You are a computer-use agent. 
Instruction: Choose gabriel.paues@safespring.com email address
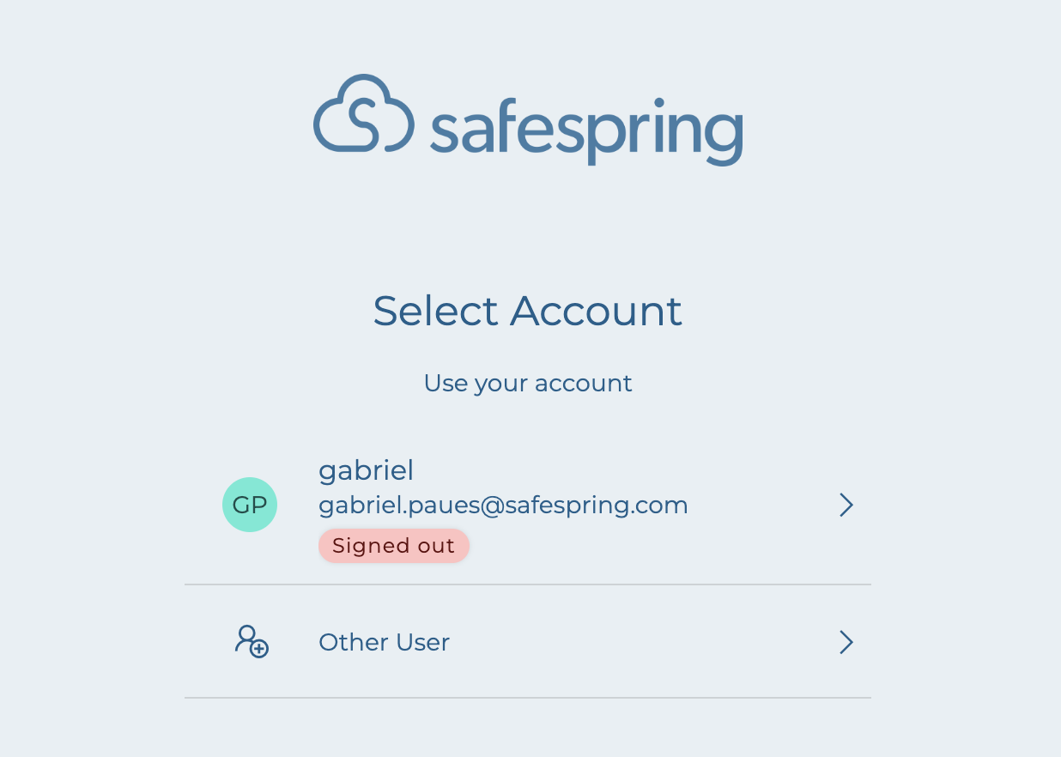pyautogui.click(x=503, y=506)
